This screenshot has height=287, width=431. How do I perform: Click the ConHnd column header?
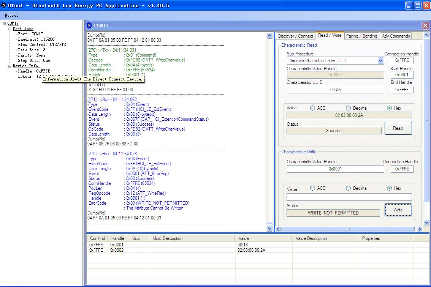pyautogui.click(x=97, y=238)
